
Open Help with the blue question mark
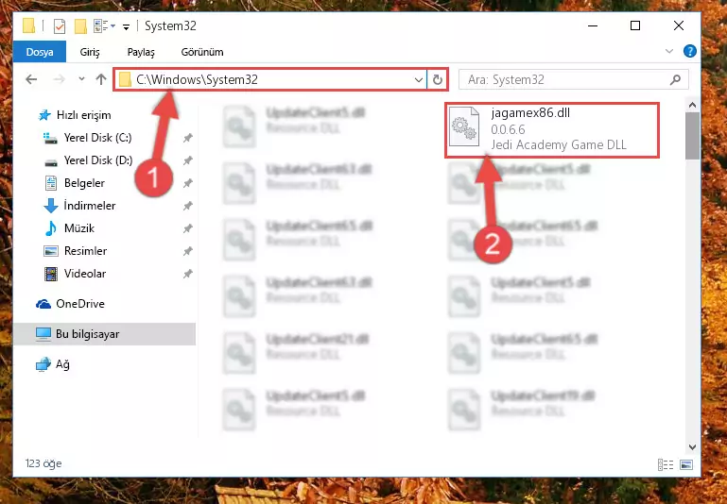[690, 51]
